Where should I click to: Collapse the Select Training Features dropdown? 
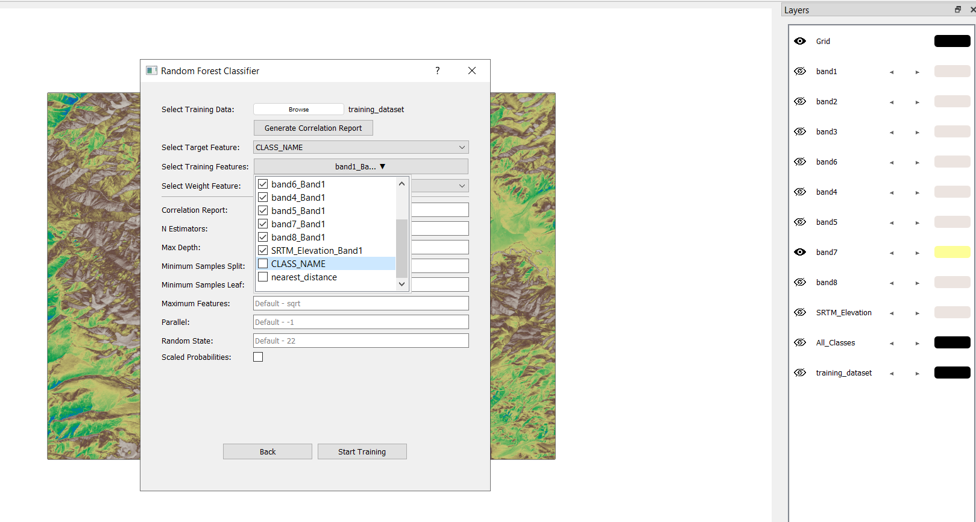pos(360,166)
